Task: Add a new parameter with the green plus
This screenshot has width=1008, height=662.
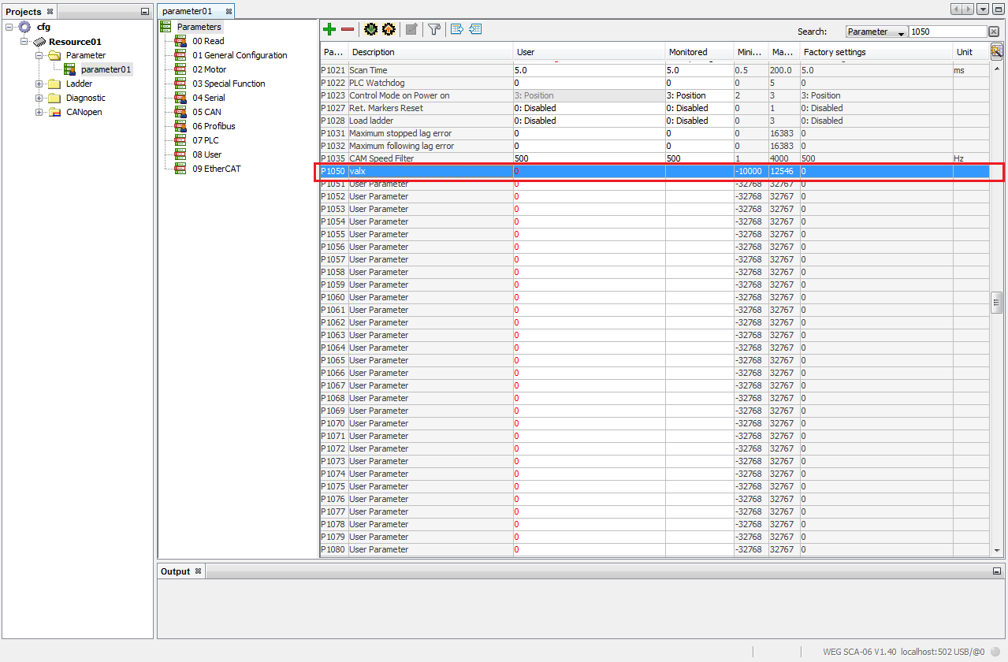Action: point(329,29)
